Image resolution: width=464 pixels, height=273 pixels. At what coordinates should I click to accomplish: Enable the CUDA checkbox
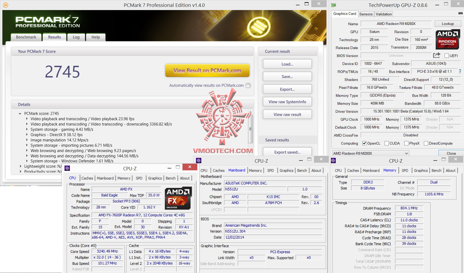[x=387, y=143]
